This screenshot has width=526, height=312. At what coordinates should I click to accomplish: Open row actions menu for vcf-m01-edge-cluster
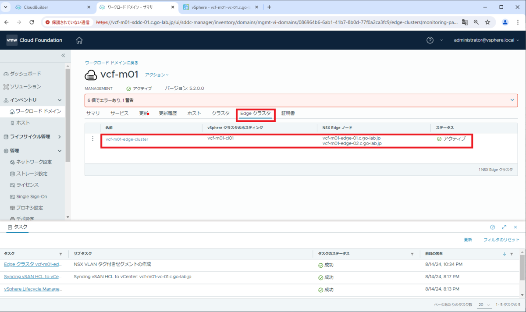pyautogui.click(x=92, y=139)
